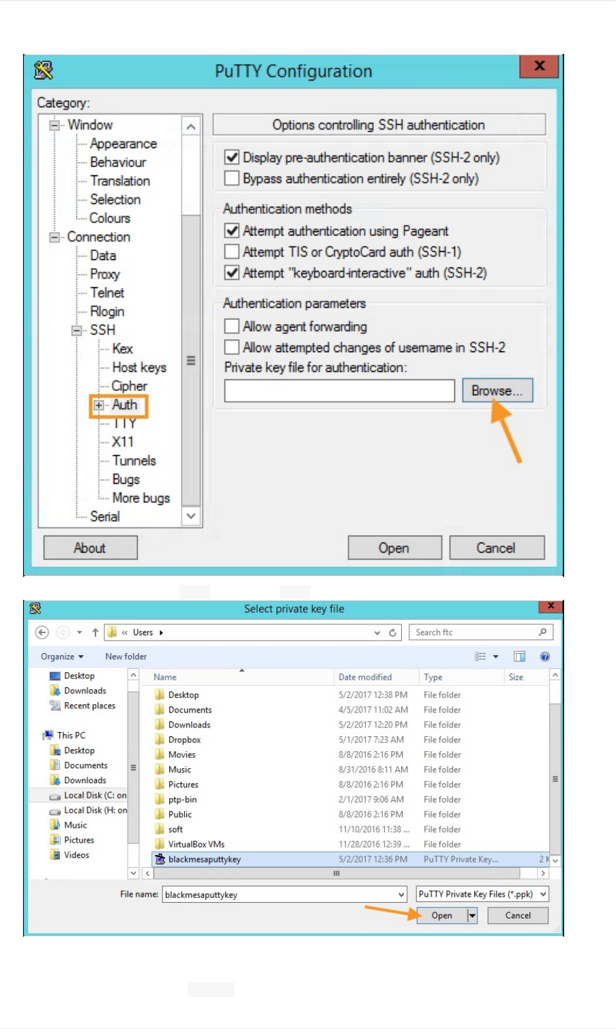Toggle keyboard-interactive auth checkbox
The image size is (616, 1029).
[x=232, y=273]
